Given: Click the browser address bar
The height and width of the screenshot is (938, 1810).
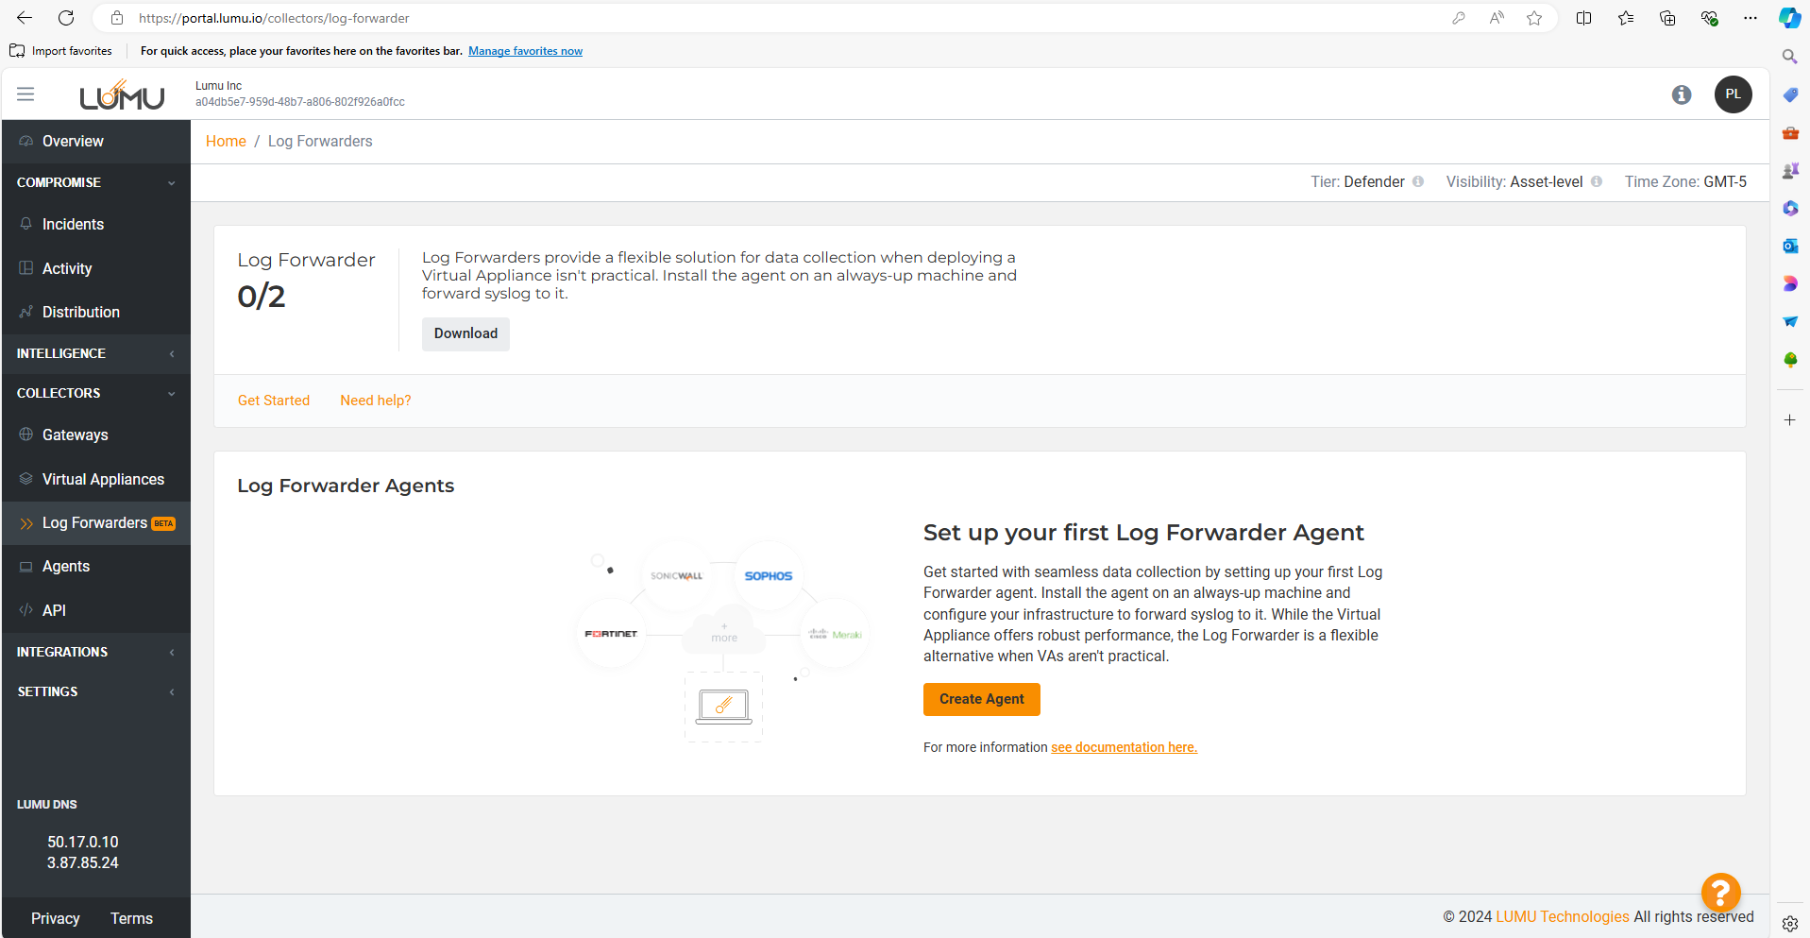Looking at the screenshot, I should pyautogui.click(x=755, y=18).
